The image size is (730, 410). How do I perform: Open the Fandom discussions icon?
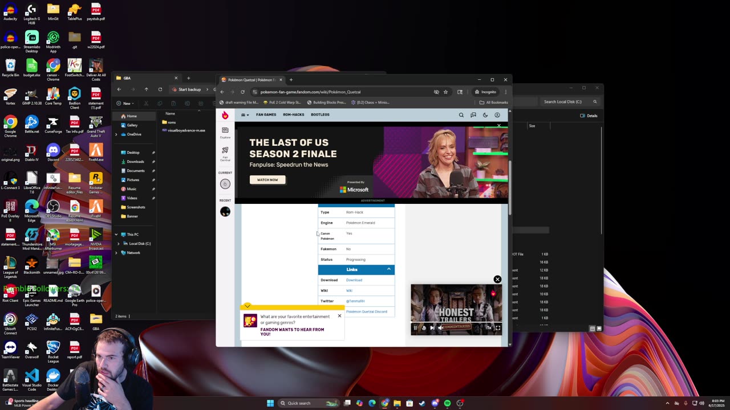tap(473, 115)
